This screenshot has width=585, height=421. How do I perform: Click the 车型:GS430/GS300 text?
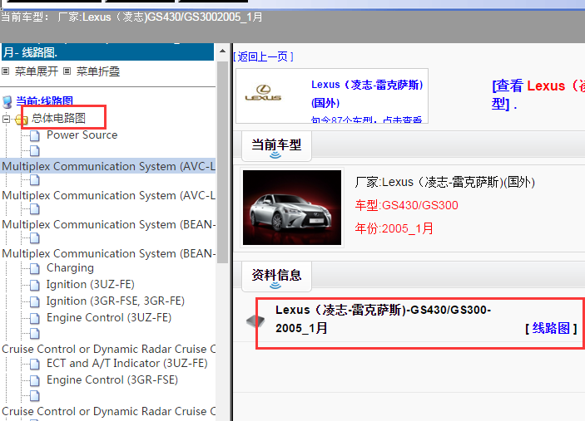[x=407, y=205]
